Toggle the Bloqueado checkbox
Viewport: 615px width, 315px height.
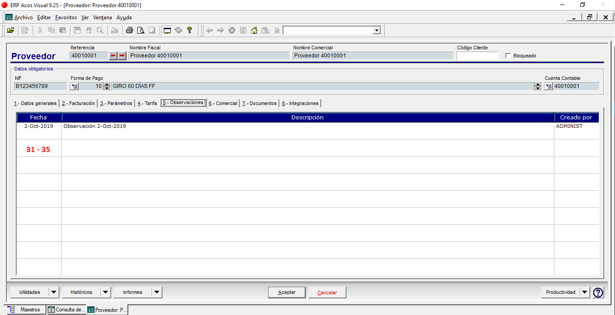pyautogui.click(x=508, y=56)
